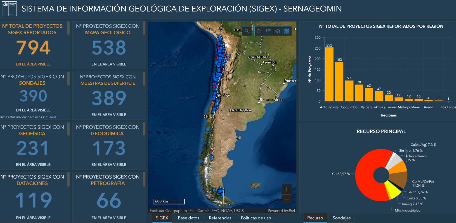Click the Cu 62,97 % pie label

coord(341,174)
